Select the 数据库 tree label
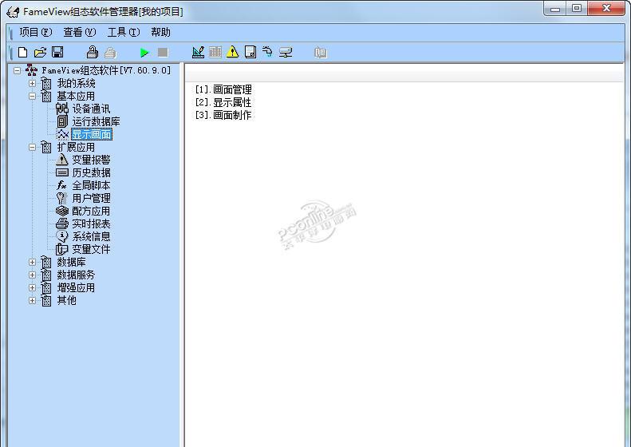 71,262
